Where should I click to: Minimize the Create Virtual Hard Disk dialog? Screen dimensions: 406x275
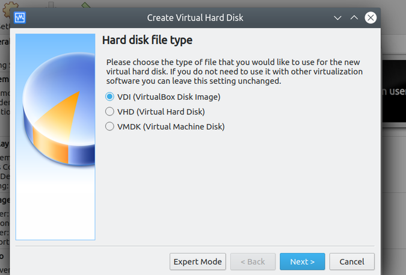[337, 17]
